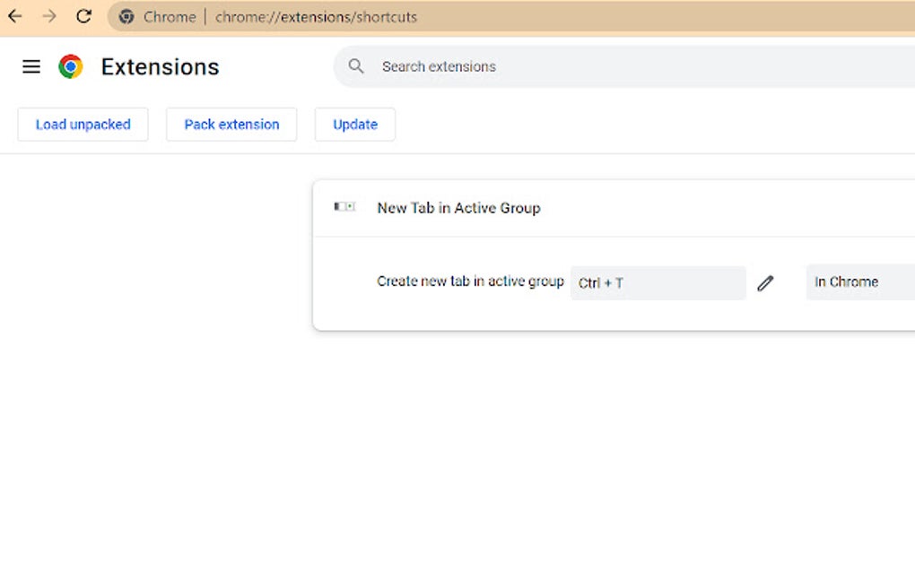
Task: Click the Ctrl + T shortcut field
Action: pyautogui.click(x=658, y=282)
